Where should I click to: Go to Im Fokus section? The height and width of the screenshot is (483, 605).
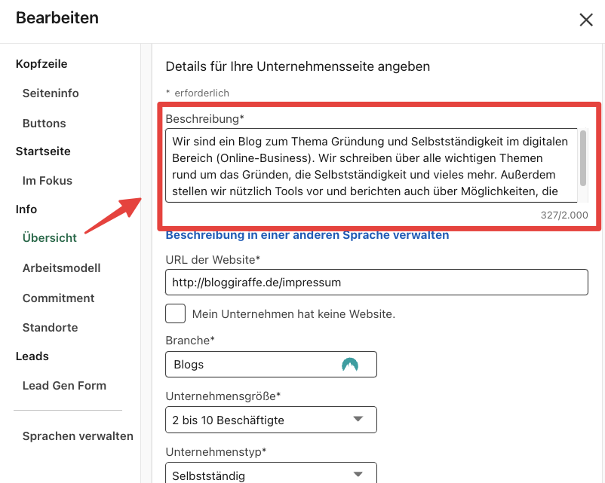coord(48,181)
